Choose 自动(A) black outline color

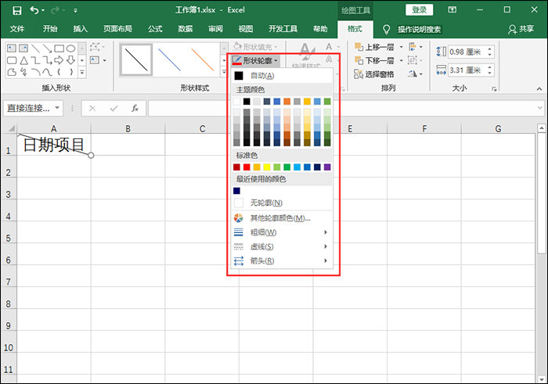click(x=281, y=75)
